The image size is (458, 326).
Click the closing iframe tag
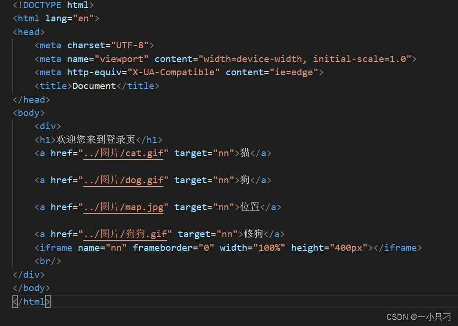[398, 247]
